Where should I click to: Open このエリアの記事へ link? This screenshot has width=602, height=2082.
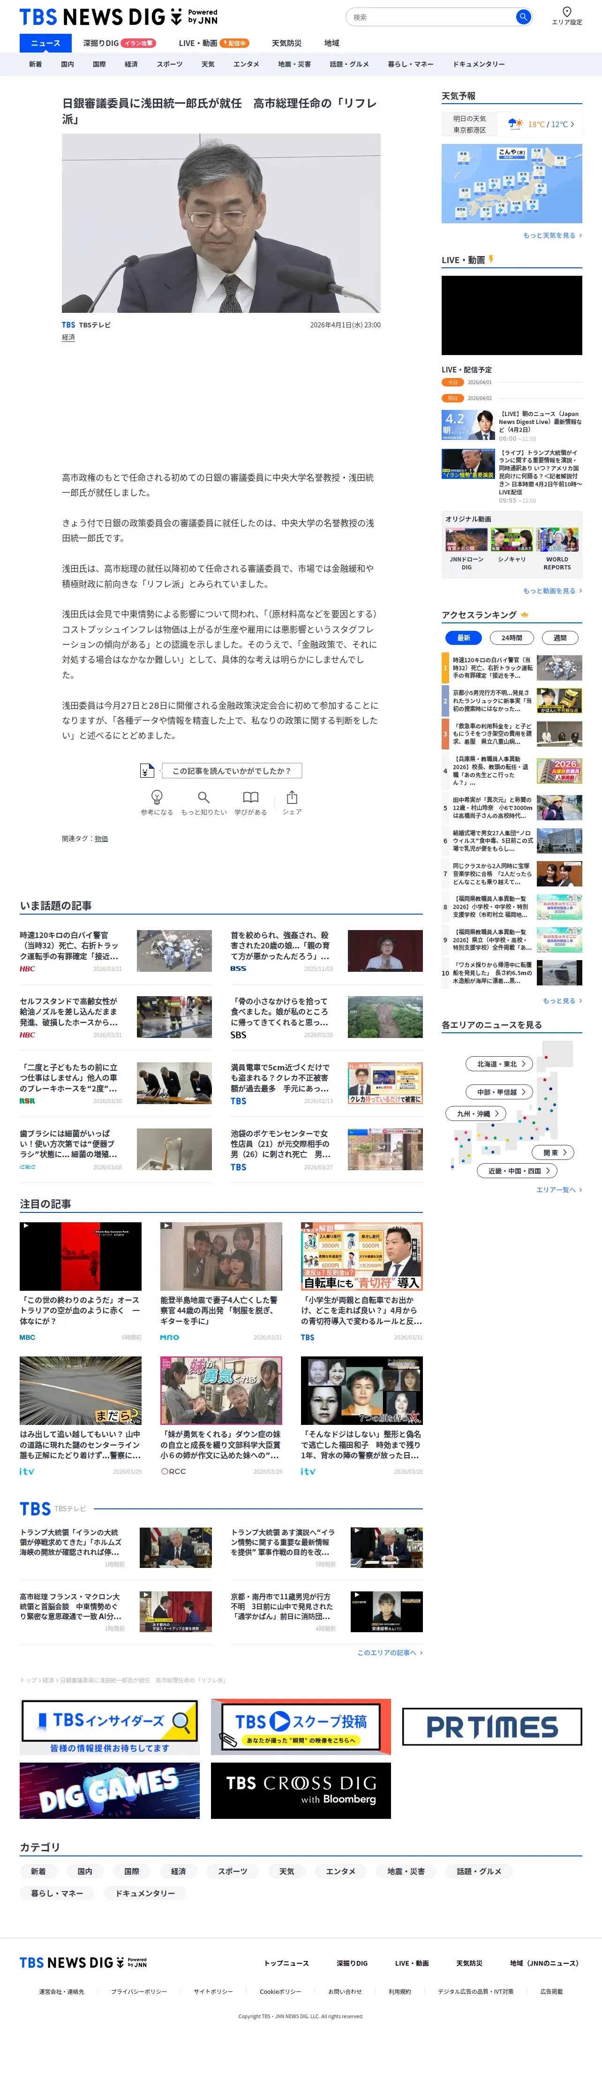pos(390,1653)
